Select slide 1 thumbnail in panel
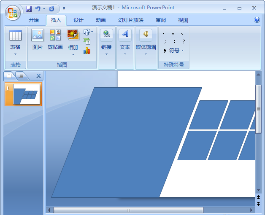The width and height of the screenshot is (265, 215). click(23, 94)
